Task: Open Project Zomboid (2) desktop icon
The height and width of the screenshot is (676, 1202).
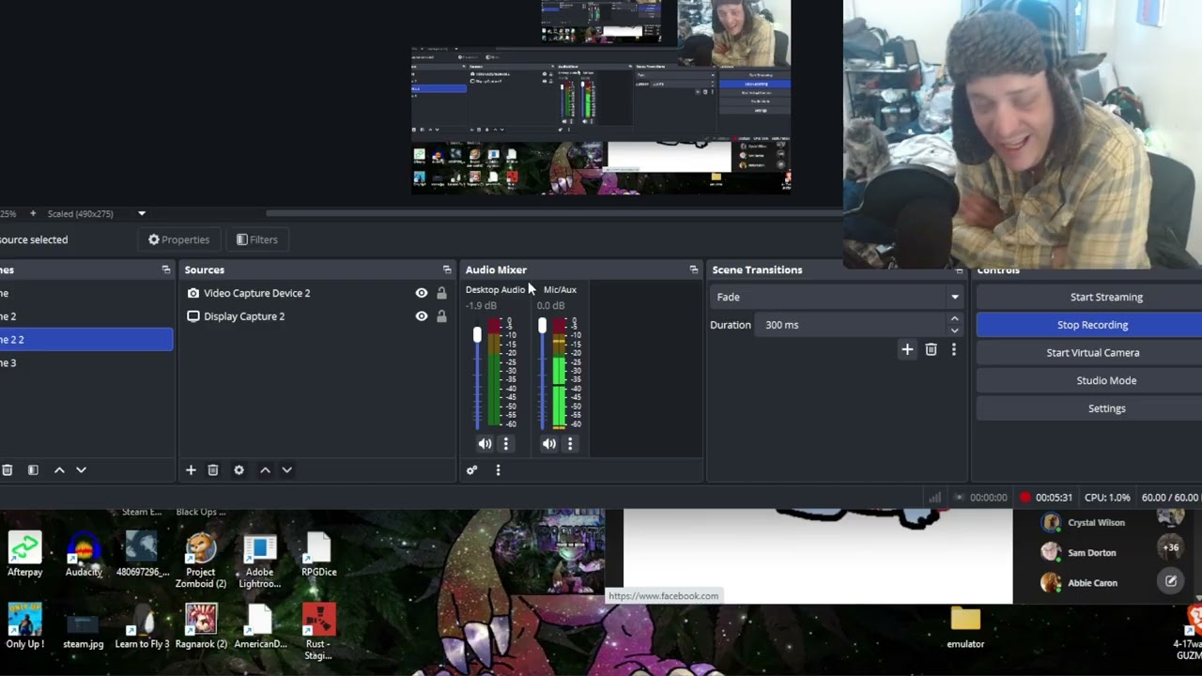Action: 201,561
